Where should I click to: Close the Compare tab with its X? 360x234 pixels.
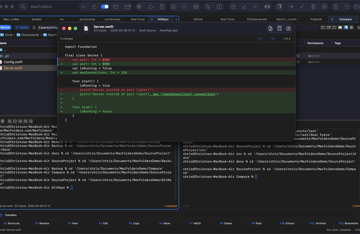[332, 19]
